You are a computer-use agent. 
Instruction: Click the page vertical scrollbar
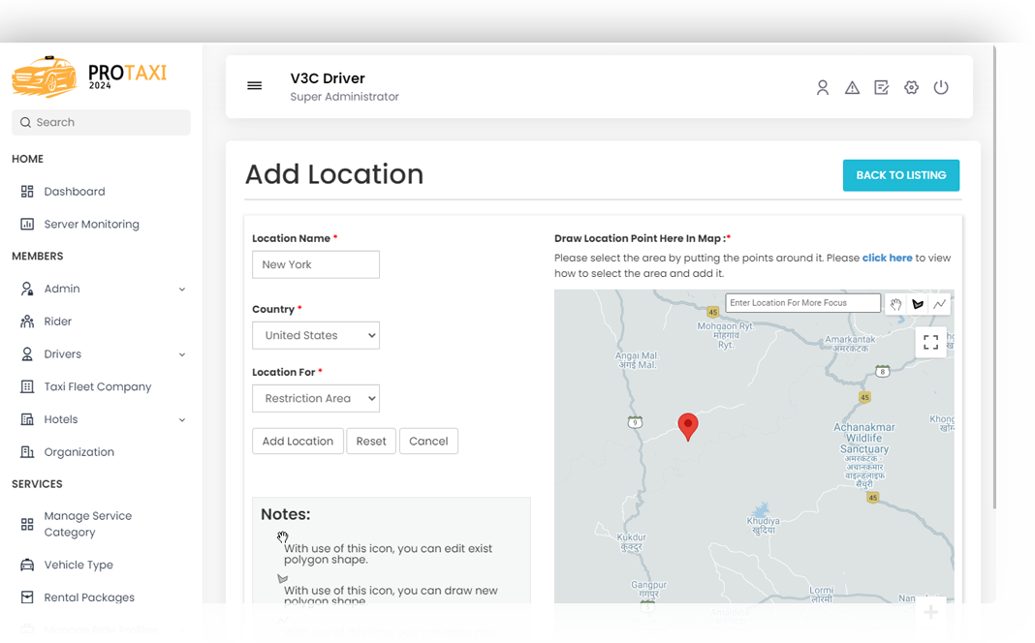point(994,277)
